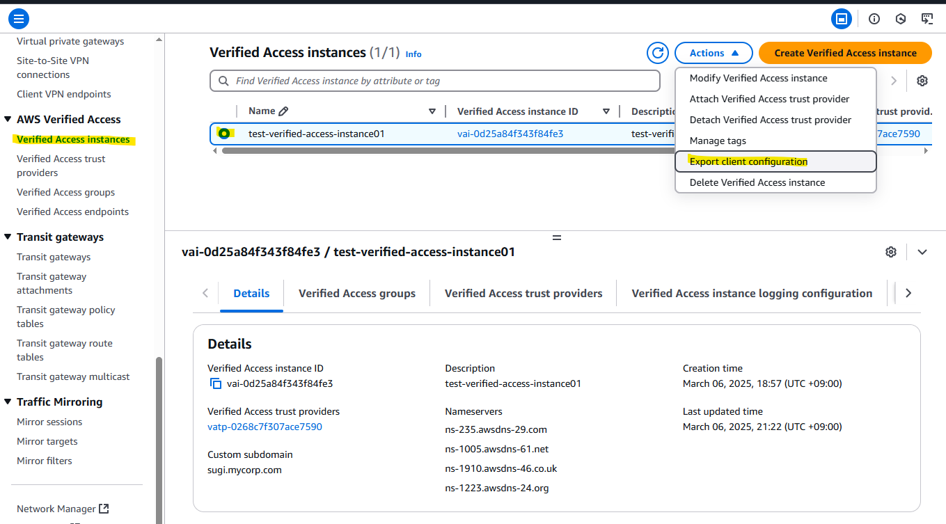The width and height of the screenshot is (946, 524).
Task: Go to Verified Access groups sidebar link
Action: point(65,192)
